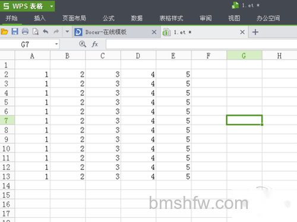Viewport: 297px width, 222px height.
Task: Click cell A13 containing 1
Action: tap(32, 176)
